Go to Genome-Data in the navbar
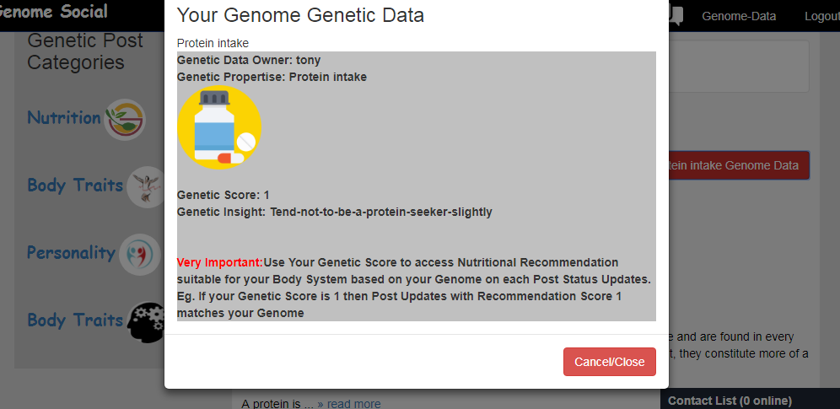The image size is (840, 409). tap(739, 16)
